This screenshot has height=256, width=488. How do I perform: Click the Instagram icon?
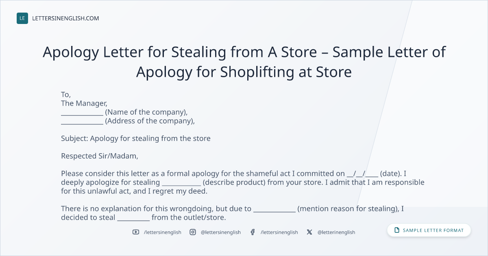pyautogui.click(x=193, y=232)
